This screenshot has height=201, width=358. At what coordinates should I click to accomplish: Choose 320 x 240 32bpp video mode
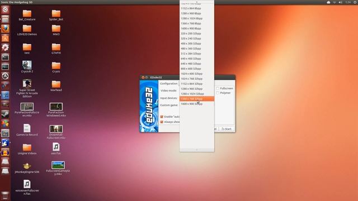tap(197, 39)
